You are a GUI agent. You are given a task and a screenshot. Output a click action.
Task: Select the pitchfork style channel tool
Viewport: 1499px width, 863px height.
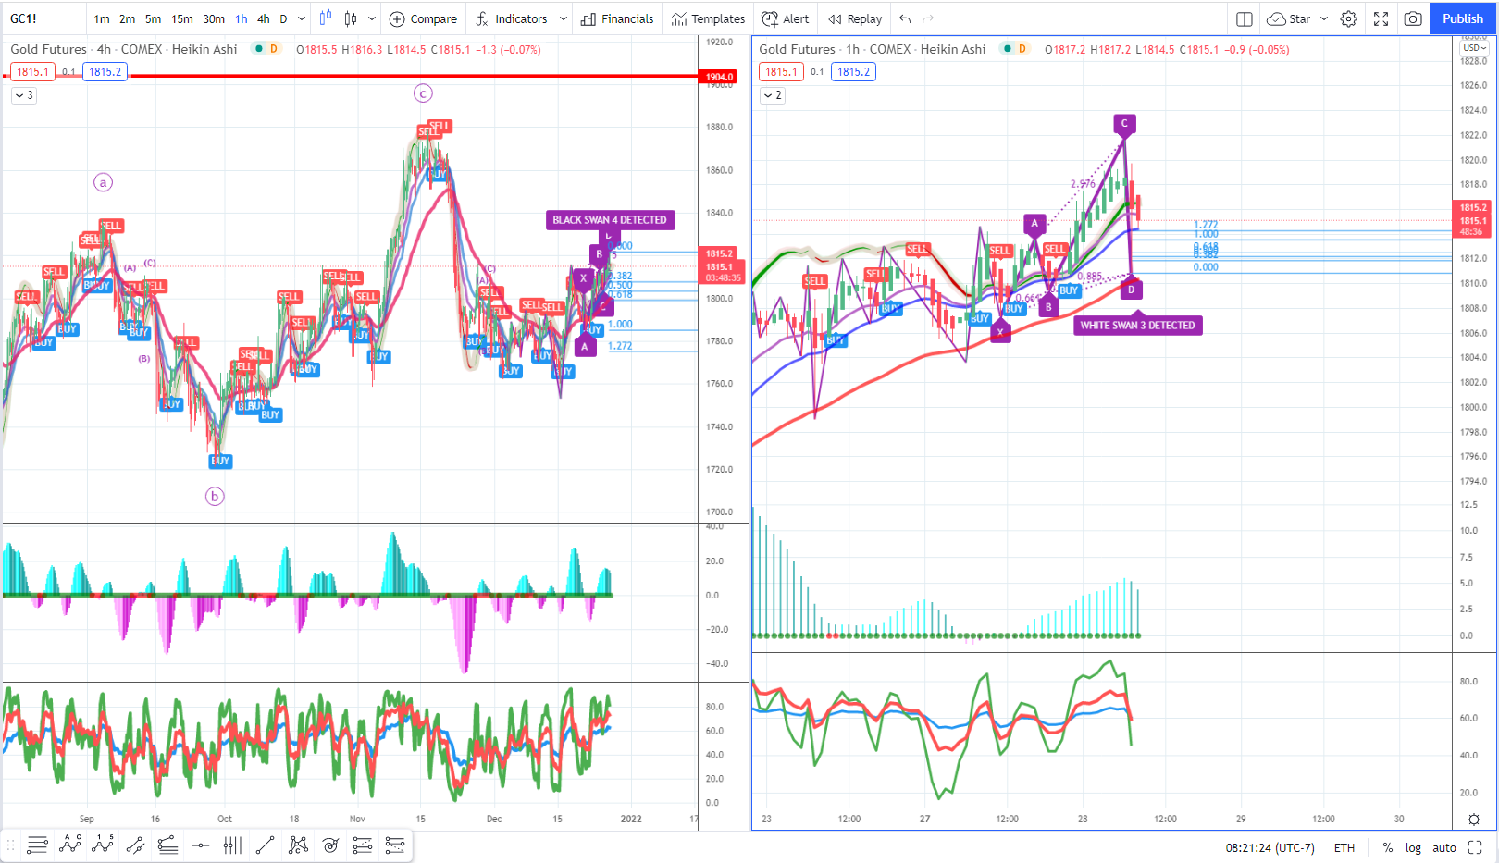pyautogui.click(x=167, y=845)
